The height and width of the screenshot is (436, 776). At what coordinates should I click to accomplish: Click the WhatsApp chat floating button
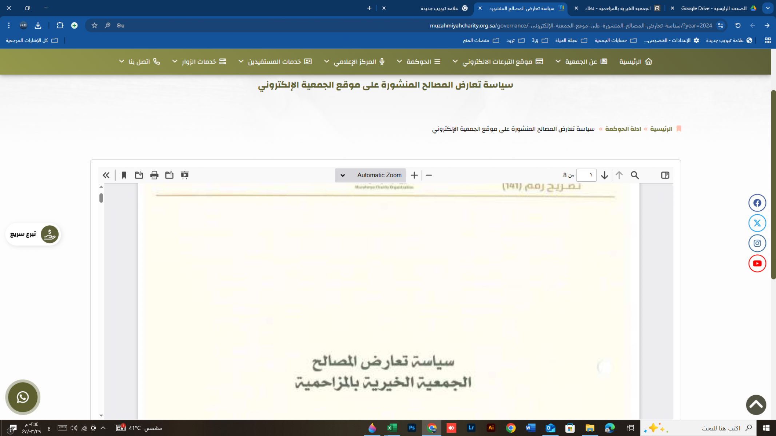pyautogui.click(x=23, y=397)
